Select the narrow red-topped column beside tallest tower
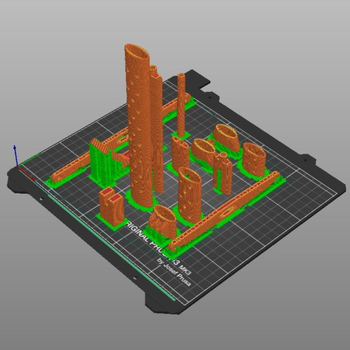Image resolution: width=350 pixels, height=350 pixels. point(157,125)
